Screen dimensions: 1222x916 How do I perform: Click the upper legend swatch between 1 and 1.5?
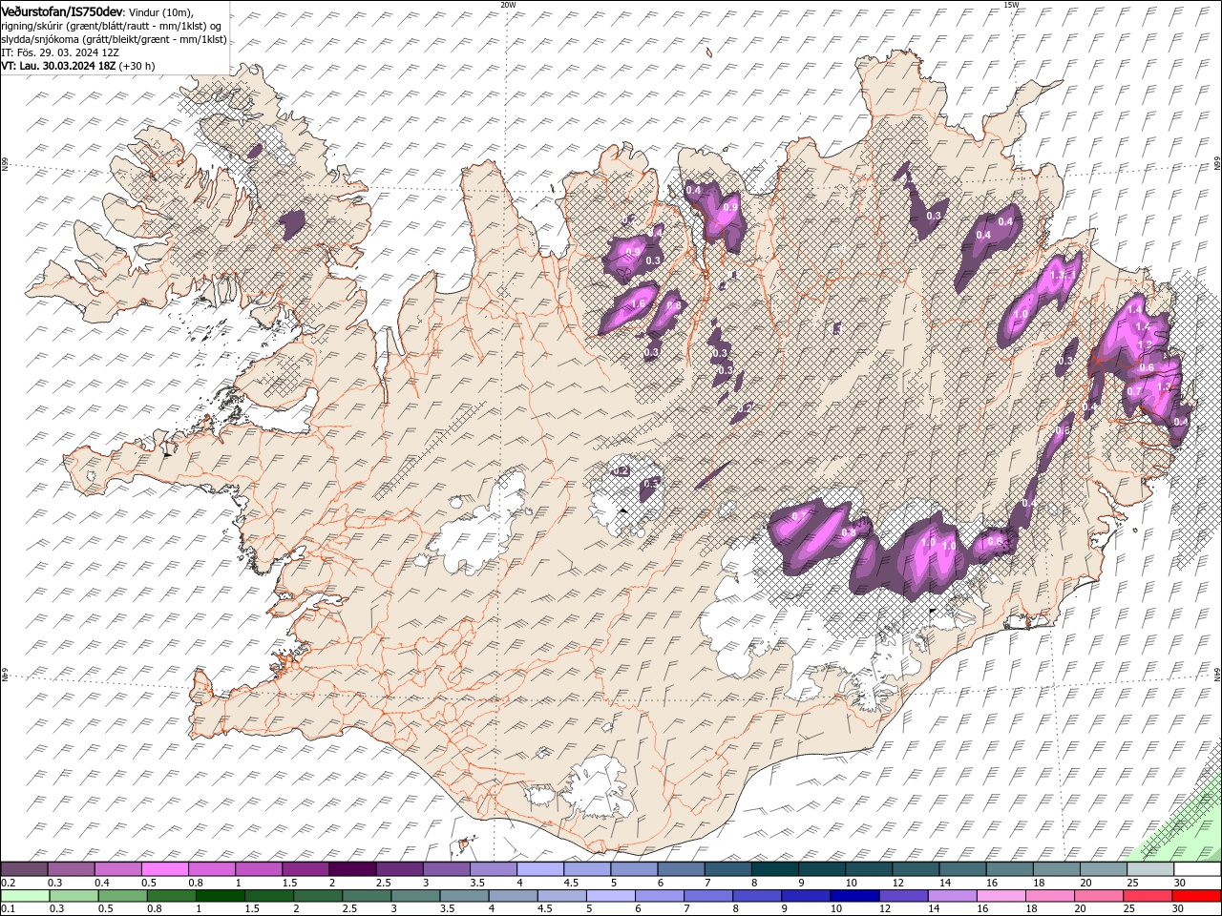pyautogui.click(x=259, y=869)
